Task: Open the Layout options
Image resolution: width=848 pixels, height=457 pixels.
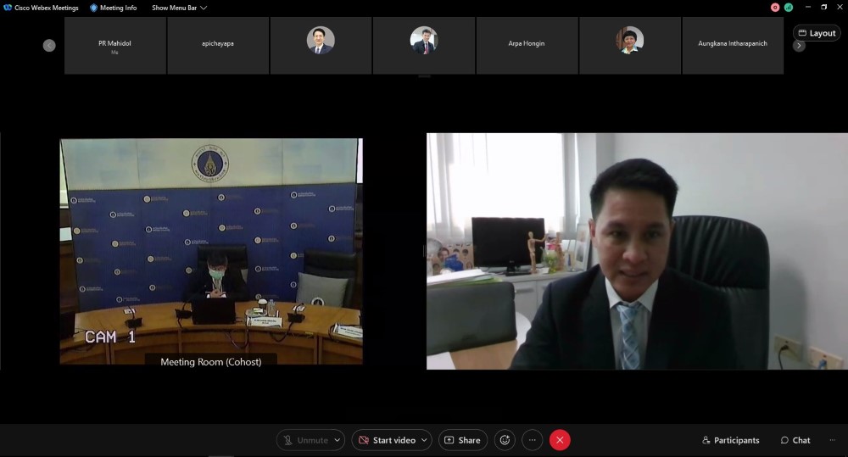Action: pyautogui.click(x=817, y=33)
